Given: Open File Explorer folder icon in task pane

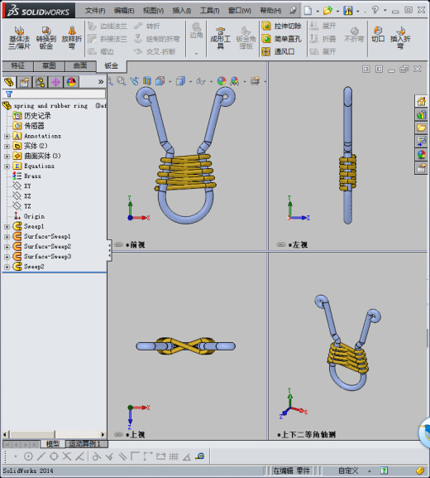Looking at the screenshot, I should [421, 128].
